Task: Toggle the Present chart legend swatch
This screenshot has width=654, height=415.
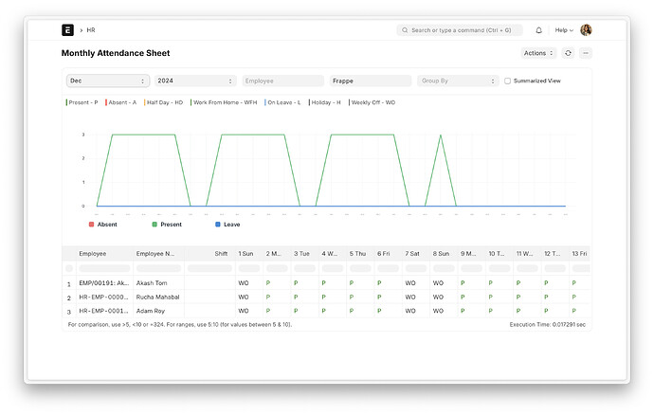Action: point(154,225)
